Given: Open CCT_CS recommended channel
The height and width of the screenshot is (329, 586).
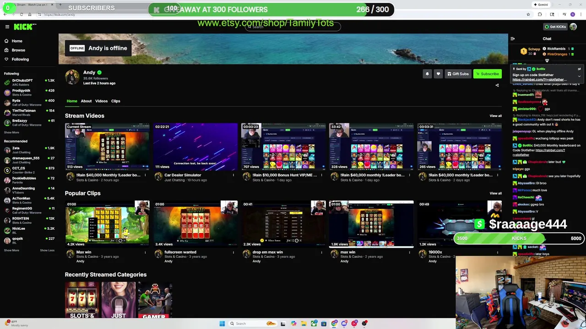Looking at the screenshot, I should [x=29, y=170].
